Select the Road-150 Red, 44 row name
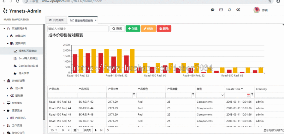This screenshot has width=284, height=134. 60,108
